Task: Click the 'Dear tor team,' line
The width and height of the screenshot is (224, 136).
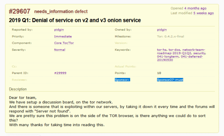Action: 23,98
